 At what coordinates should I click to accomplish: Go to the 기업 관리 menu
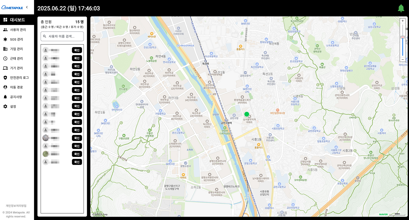pyautogui.click(x=17, y=49)
